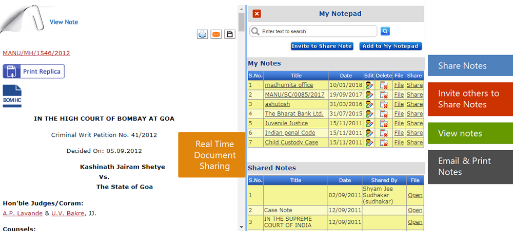Open the MANU/MH/1546/2012 citation link
This screenshot has width=513, height=231.
36,53
